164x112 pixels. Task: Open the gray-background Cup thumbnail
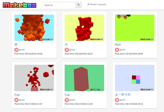(34, 78)
